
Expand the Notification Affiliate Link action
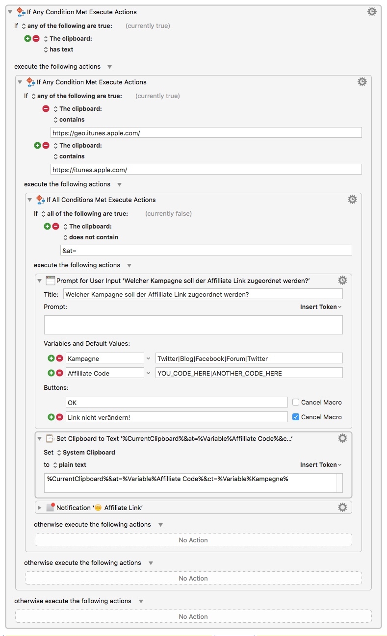pos(40,508)
